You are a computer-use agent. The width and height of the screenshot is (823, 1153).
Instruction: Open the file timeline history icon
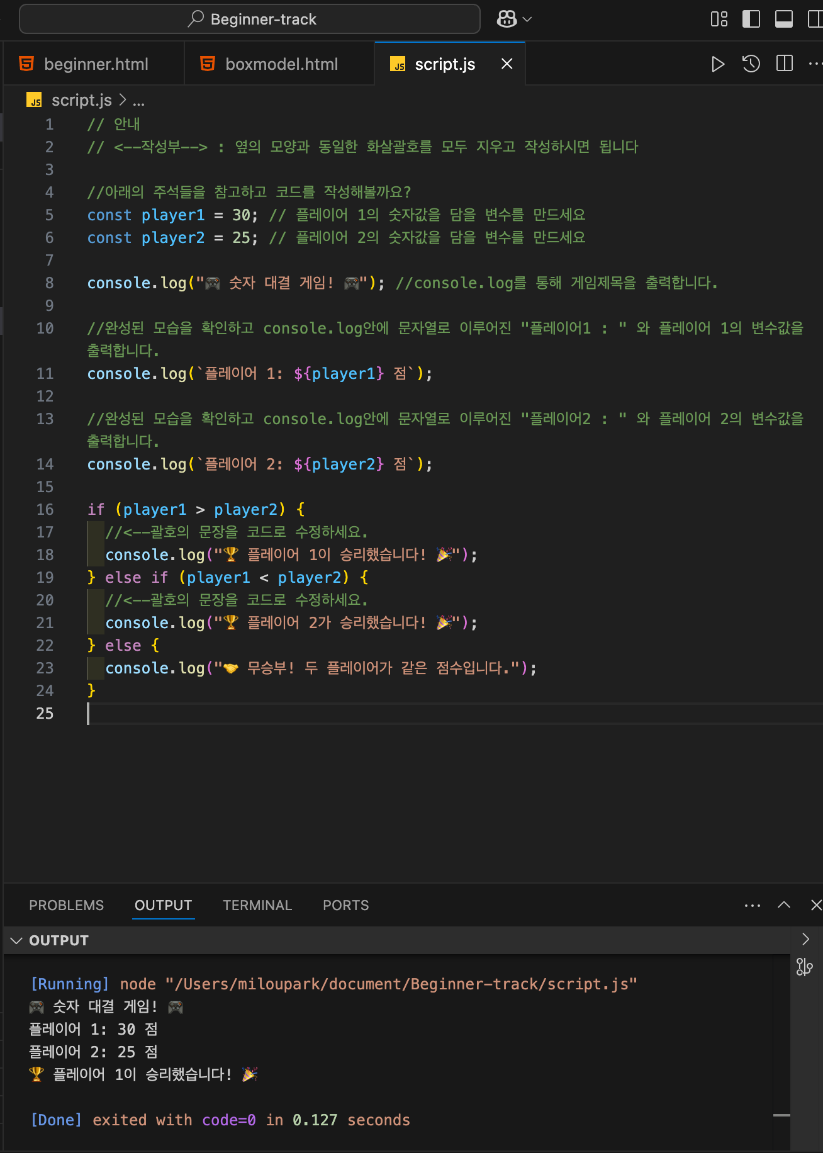coord(751,64)
